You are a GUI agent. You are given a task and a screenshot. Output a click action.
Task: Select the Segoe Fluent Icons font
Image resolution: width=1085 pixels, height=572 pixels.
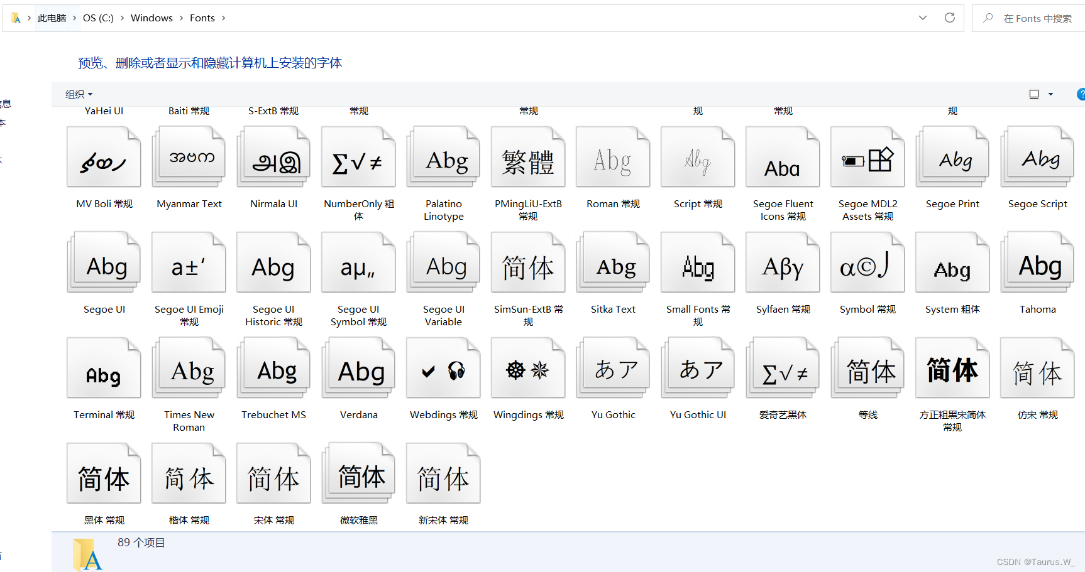(783, 157)
